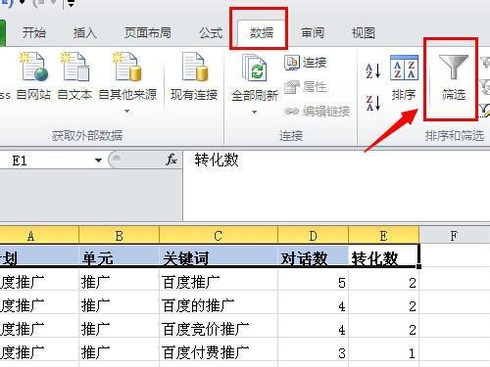The height and width of the screenshot is (367, 490).
Task: Toggle the 筛选 filter funnel
Action: click(454, 77)
